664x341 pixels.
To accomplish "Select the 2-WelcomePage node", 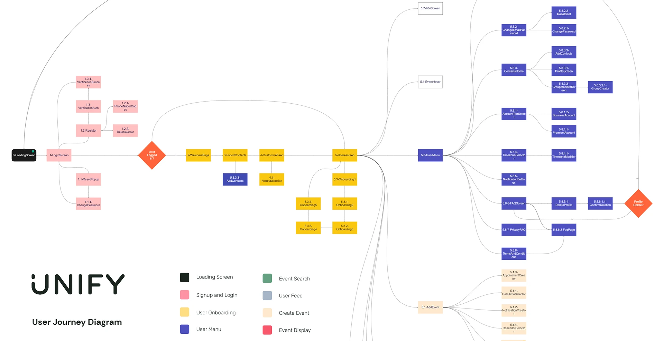I will pos(198,155).
